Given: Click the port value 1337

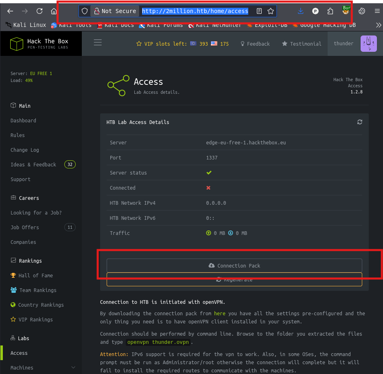Looking at the screenshot, I should (x=212, y=157).
